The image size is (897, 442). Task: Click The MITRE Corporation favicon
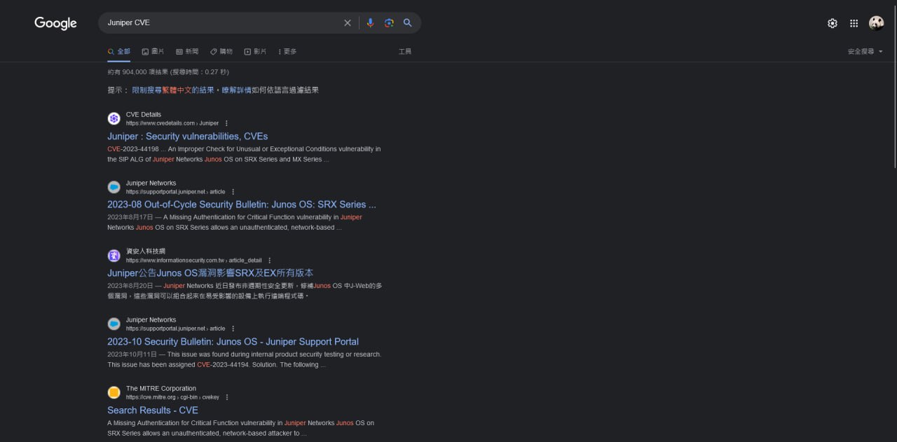tap(114, 392)
